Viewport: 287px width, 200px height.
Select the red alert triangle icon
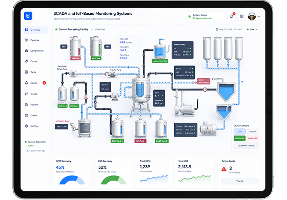click(x=224, y=169)
